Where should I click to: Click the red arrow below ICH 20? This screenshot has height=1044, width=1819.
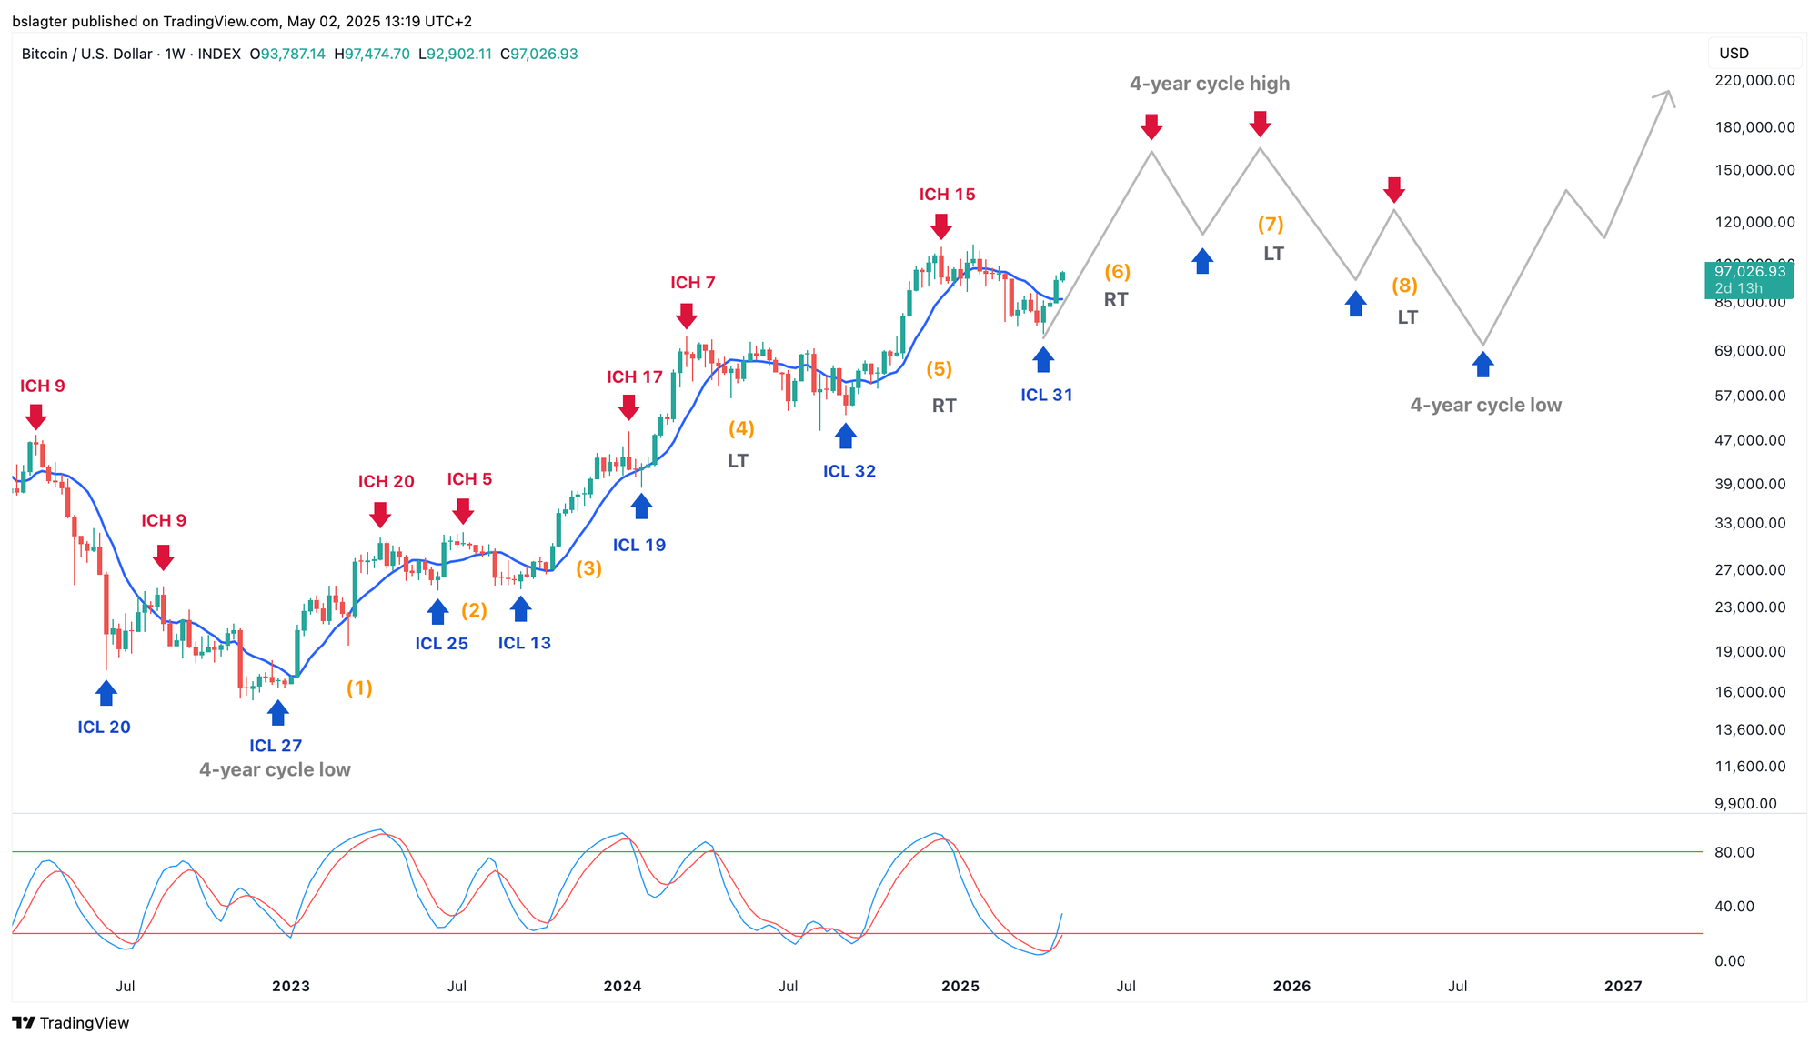pos(380,516)
